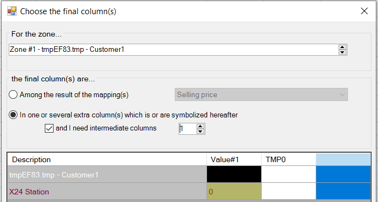378x202 pixels.
Task: Click the Description column header
Action: point(107,159)
